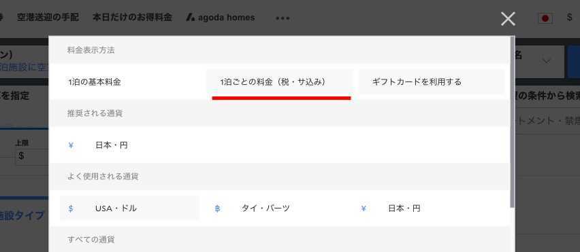Open the agoda homes logo link
The width and height of the screenshot is (580, 252).
point(221,18)
